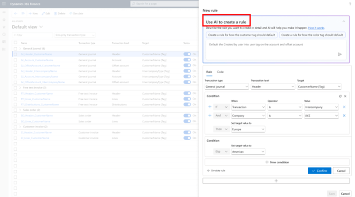Open the GJ_OffsetAccount_CustomerName rule link
This screenshot has width=355, height=197.
40,66
